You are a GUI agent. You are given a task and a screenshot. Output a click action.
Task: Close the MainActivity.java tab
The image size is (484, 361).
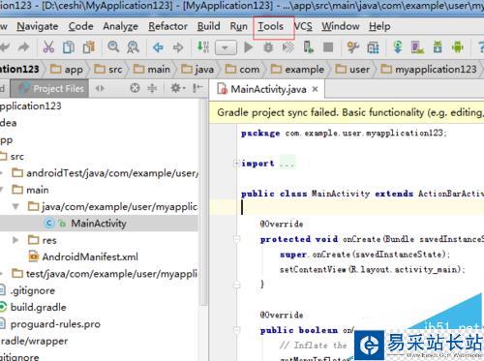tap(316, 89)
